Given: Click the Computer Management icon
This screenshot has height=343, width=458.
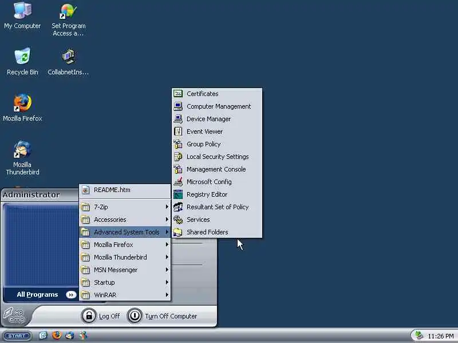Looking at the screenshot, I should click(x=178, y=106).
